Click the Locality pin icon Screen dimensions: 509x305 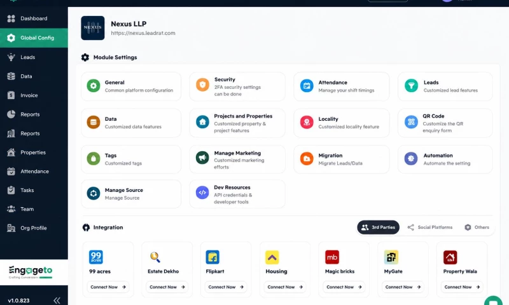[x=307, y=122]
